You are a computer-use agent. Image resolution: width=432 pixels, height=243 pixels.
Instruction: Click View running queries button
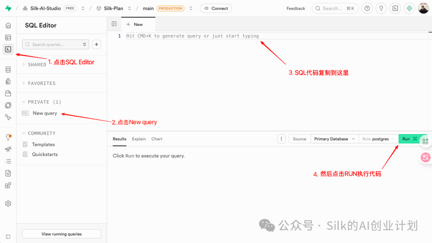[62, 234]
